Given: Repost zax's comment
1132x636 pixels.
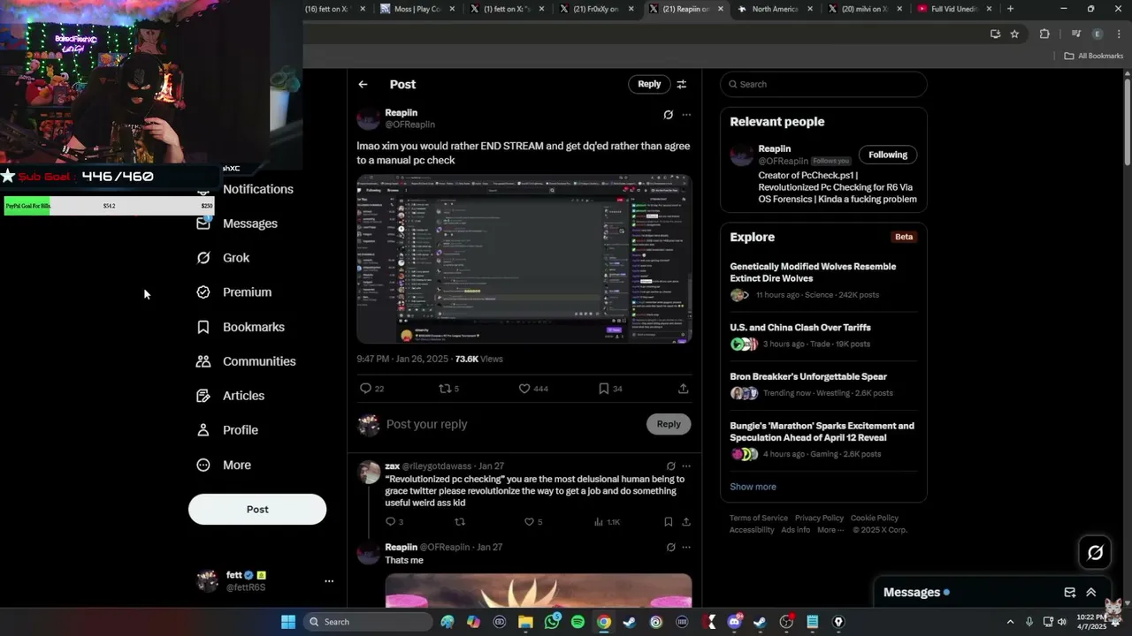Looking at the screenshot, I should (459, 522).
